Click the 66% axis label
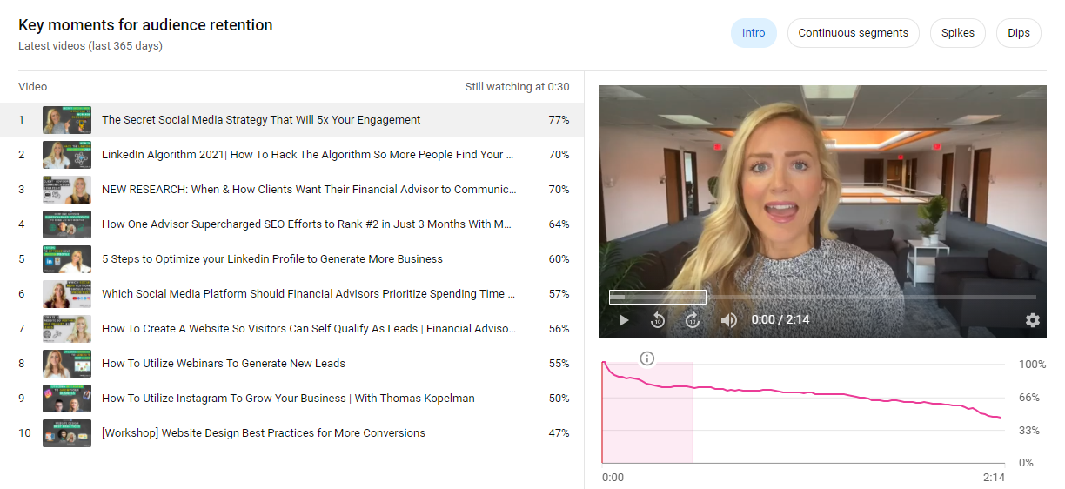 1029,398
